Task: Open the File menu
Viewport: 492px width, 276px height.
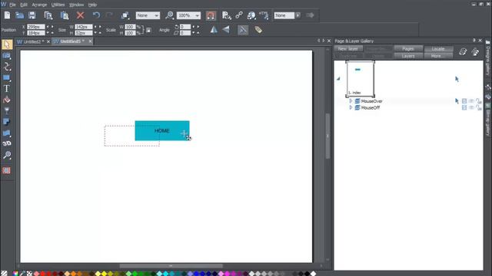Action: coord(12,5)
